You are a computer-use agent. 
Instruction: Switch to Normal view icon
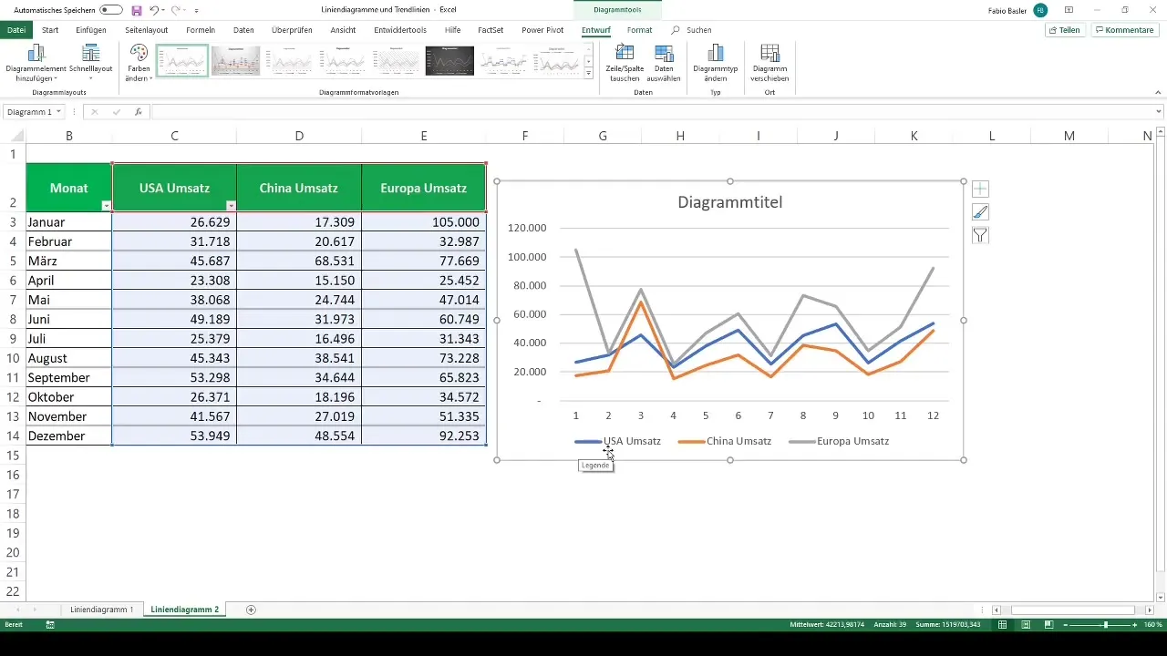1002,625
